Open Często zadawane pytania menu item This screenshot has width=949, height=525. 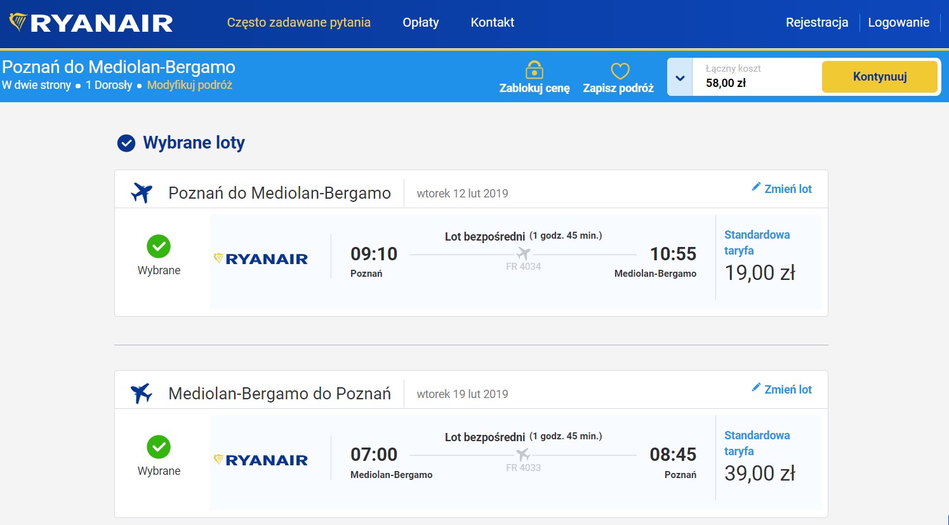coord(299,22)
